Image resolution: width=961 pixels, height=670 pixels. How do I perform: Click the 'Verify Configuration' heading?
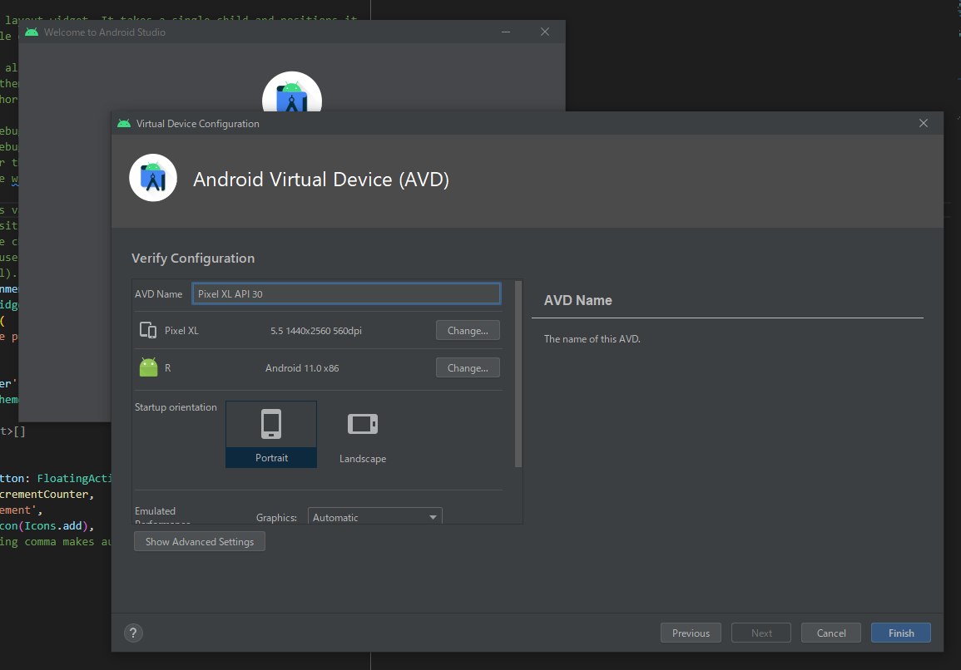click(193, 259)
